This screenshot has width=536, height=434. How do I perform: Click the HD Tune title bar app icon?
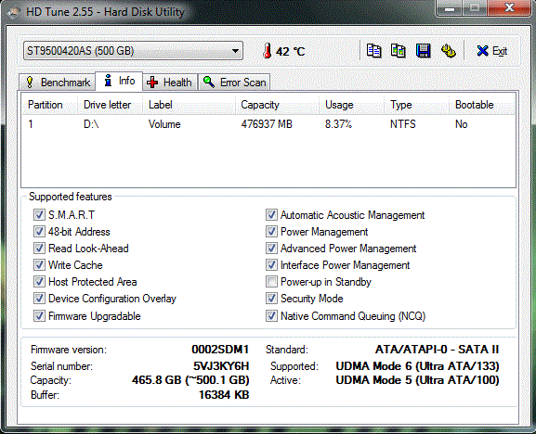click(x=14, y=12)
